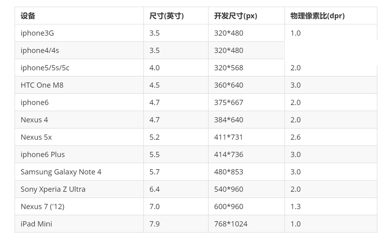The height and width of the screenshot is (238, 384).
Task: Choose dpr '3.0' in HTC One M8 row
Action: click(x=296, y=85)
